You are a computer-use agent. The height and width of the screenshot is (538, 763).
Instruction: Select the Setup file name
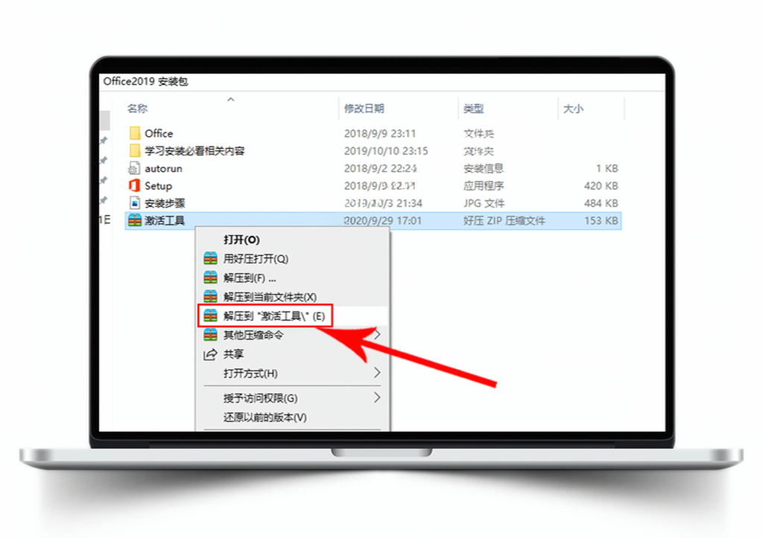(x=158, y=185)
